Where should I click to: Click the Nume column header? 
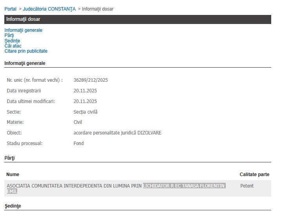(13, 175)
